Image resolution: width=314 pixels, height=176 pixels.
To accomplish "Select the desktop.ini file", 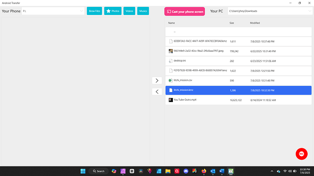I will coord(238,61).
